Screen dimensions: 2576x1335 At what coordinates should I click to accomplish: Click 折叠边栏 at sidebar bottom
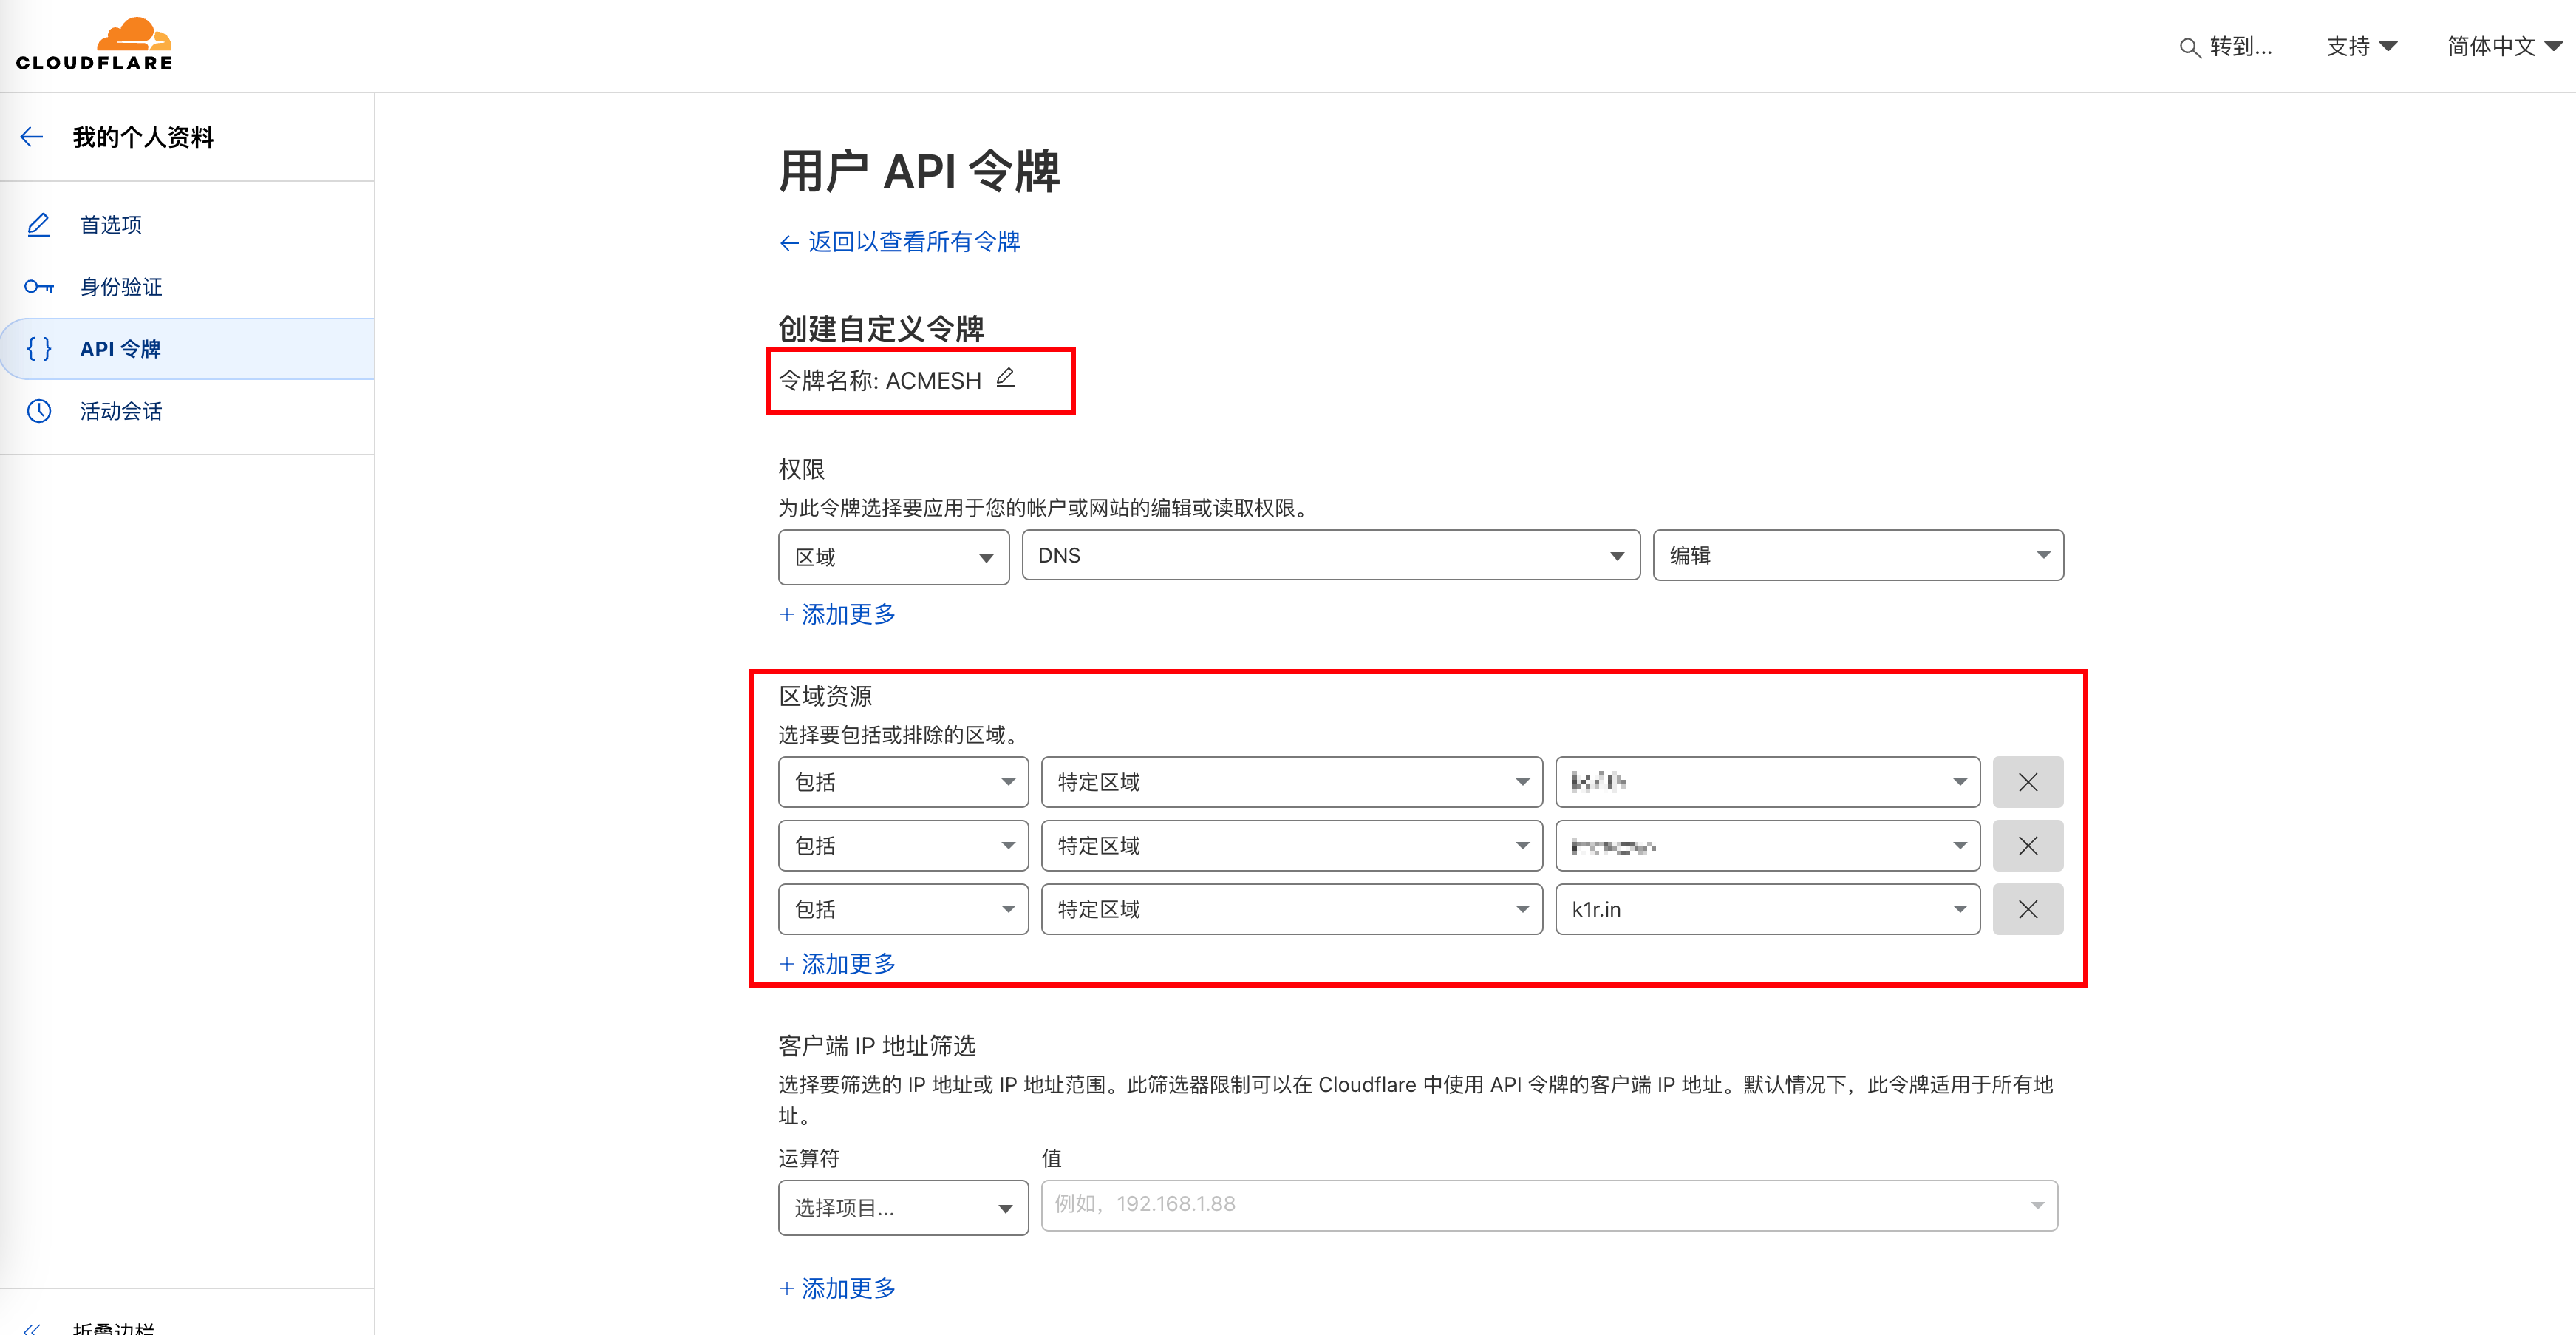coord(114,1328)
